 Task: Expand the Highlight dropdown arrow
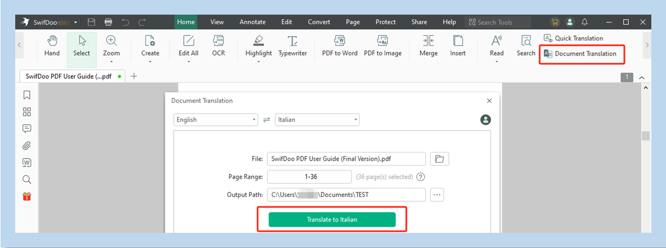tap(258, 62)
